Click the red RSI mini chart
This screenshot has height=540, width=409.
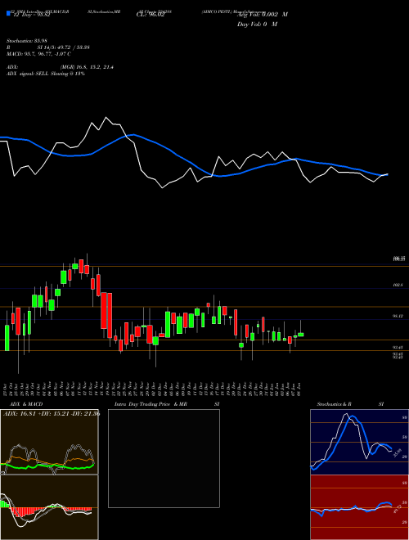[x=359, y=507]
